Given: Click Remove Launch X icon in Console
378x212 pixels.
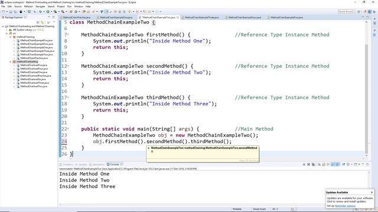Looking at the screenshot, I should click(x=308, y=164).
